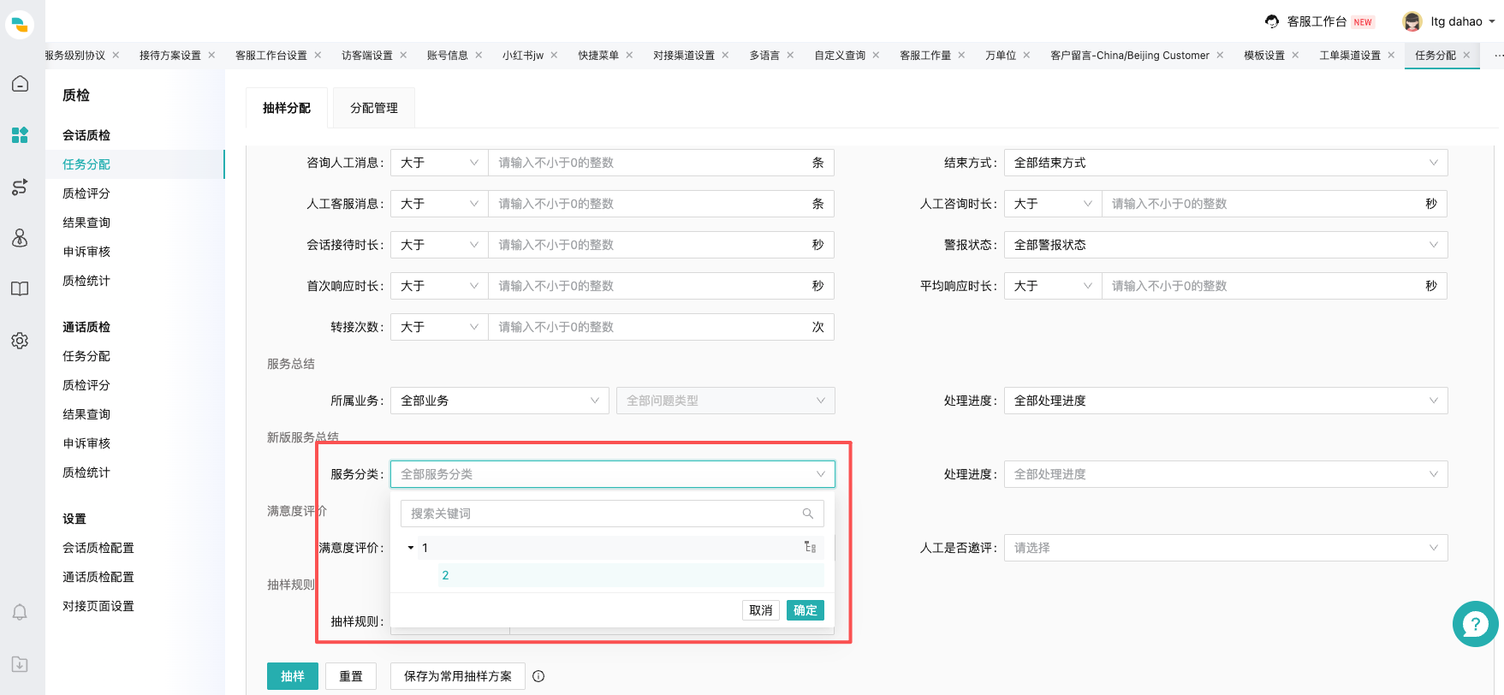Switch to 访客端设置 tab
Viewport: 1504px width, 695px height.
click(367, 55)
